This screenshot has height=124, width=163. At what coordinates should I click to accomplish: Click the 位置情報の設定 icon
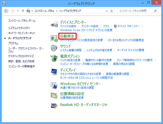pos(54,96)
